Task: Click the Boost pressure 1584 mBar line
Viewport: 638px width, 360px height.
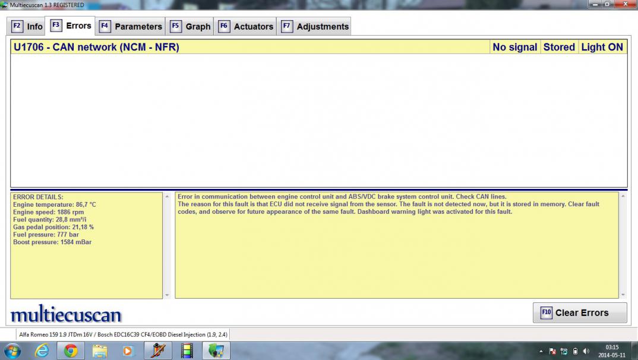Action: (x=52, y=242)
